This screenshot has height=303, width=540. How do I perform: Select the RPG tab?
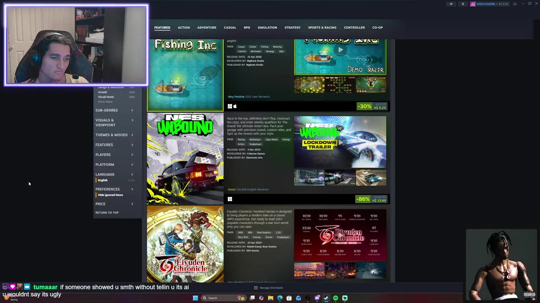click(247, 27)
